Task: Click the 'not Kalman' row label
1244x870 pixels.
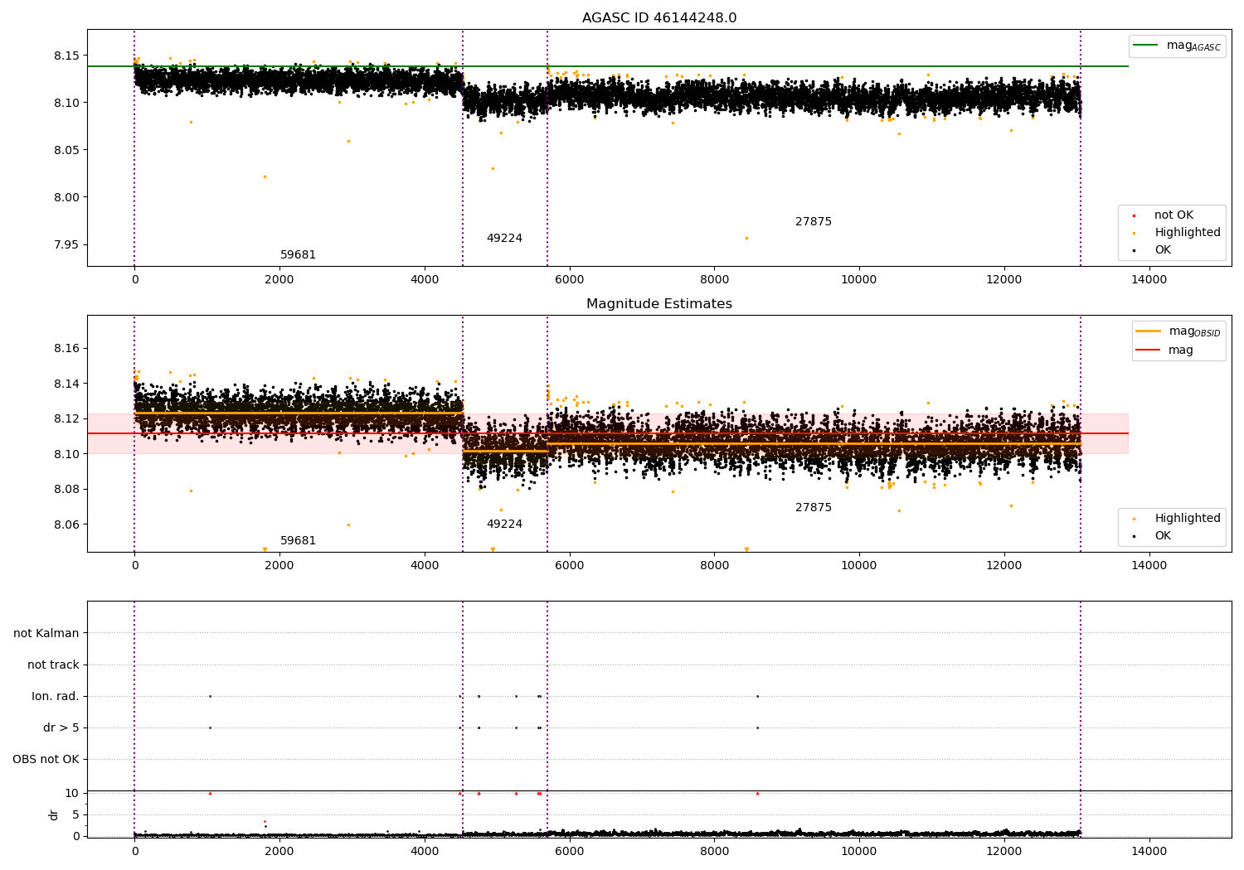Action: (x=46, y=633)
